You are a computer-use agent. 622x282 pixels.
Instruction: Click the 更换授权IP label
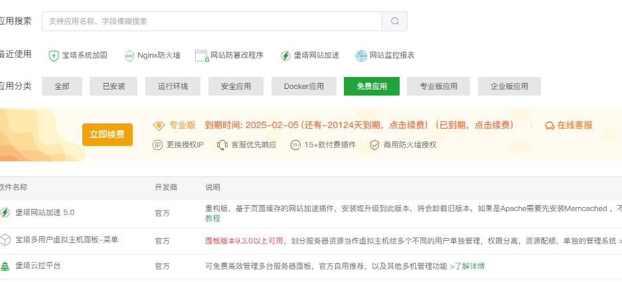click(185, 145)
